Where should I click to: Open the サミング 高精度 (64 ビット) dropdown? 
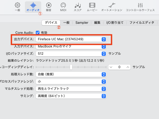(x=71, y=96)
